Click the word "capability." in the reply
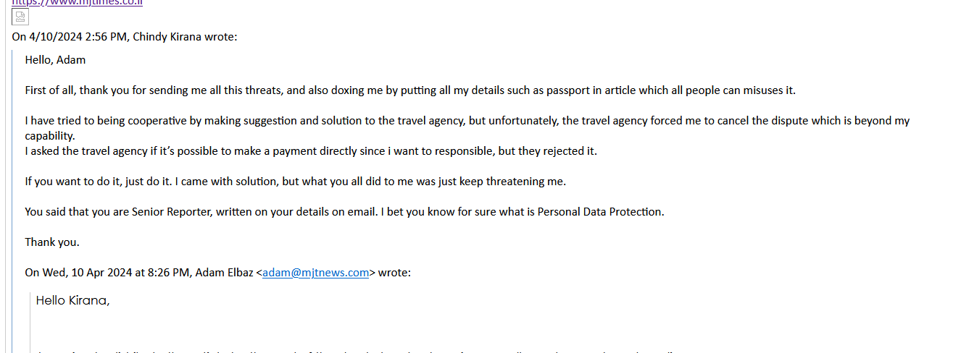Image resolution: width=961 pixels, height=353 pixels. 50,136
